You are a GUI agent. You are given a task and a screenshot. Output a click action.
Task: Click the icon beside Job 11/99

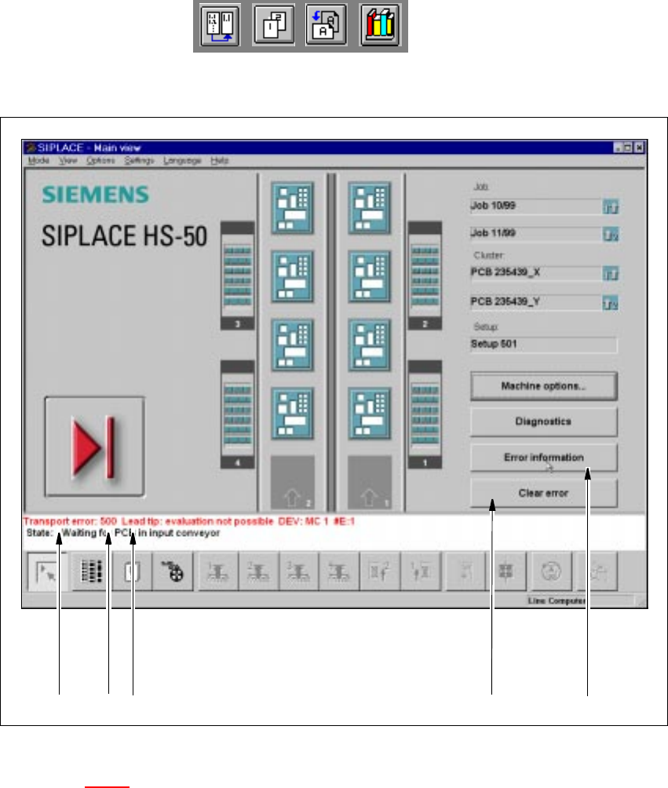611,234
